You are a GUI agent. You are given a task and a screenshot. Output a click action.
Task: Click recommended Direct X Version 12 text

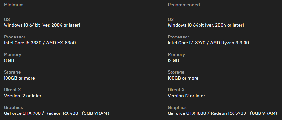click(x=186, y=96)
